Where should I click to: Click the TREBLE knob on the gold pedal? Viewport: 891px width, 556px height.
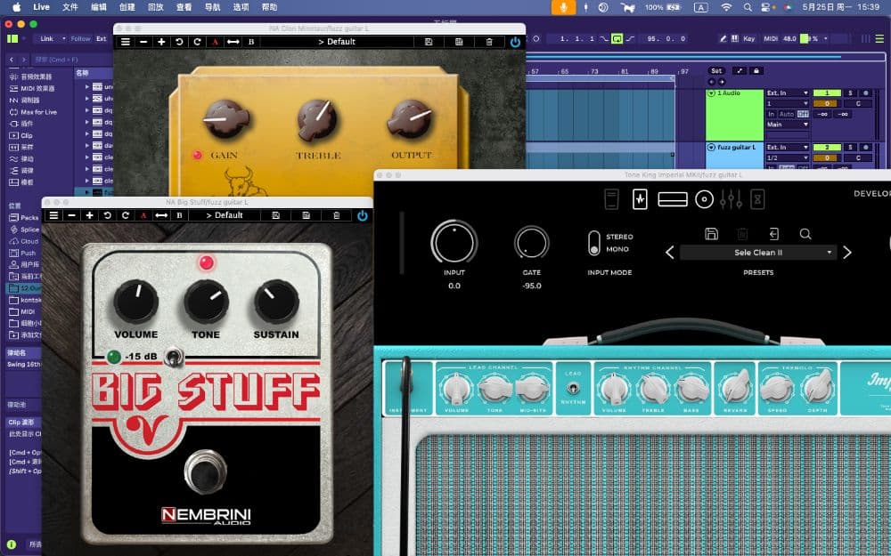point(318,120)
